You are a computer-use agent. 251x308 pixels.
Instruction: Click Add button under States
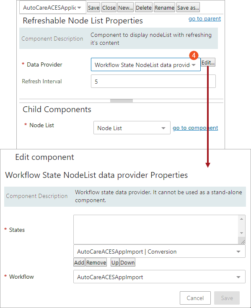pyautogui.click(x=79, y=262)
